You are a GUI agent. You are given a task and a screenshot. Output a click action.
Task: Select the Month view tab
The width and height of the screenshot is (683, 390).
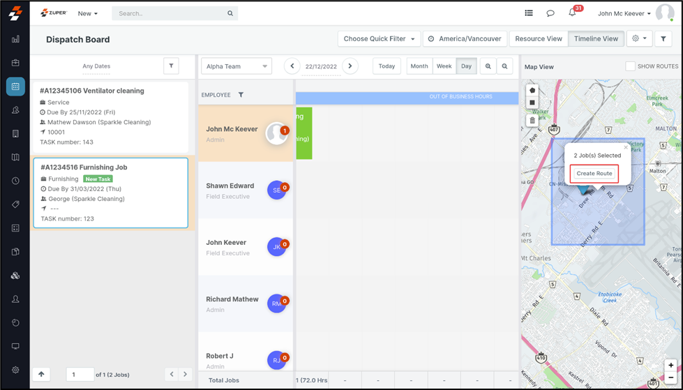tap(419, 66)
